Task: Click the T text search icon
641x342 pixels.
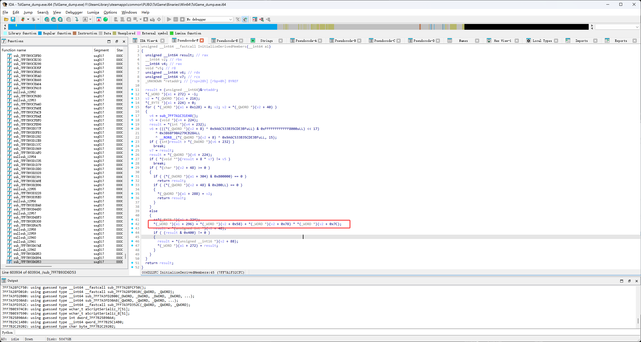Action: [53, 19]
